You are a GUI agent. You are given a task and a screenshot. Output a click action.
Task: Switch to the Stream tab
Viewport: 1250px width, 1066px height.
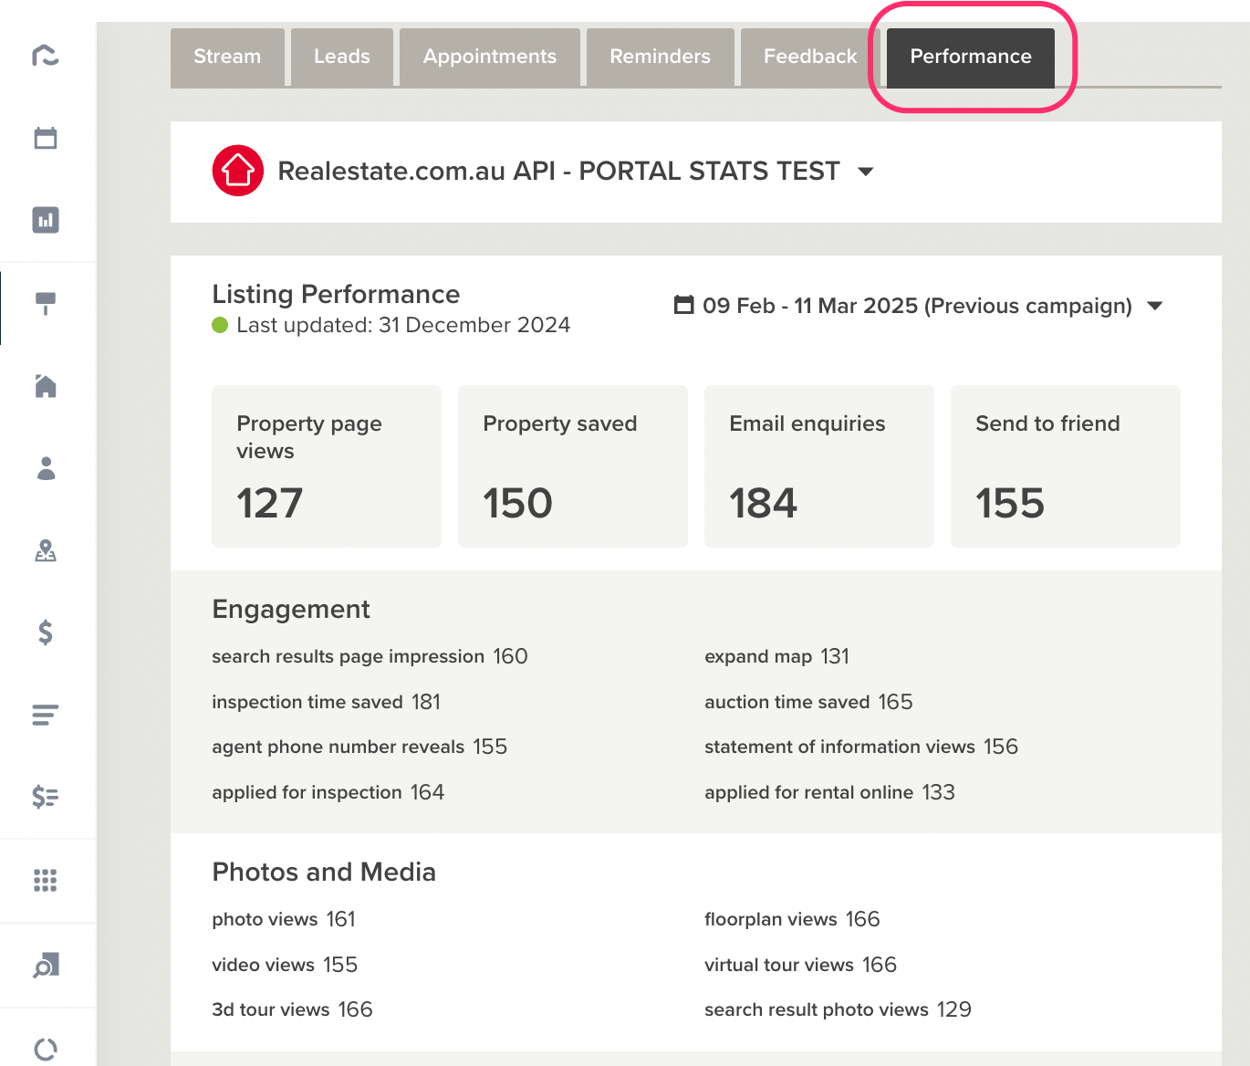click(x=227, y=57)
